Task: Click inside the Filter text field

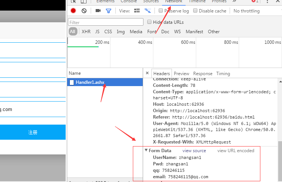Action: click(106, 22)
